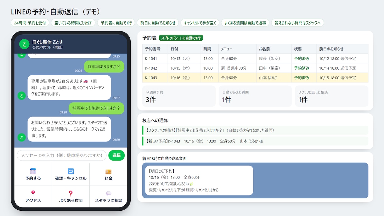Click the message input field

click(x=62, y=155)
